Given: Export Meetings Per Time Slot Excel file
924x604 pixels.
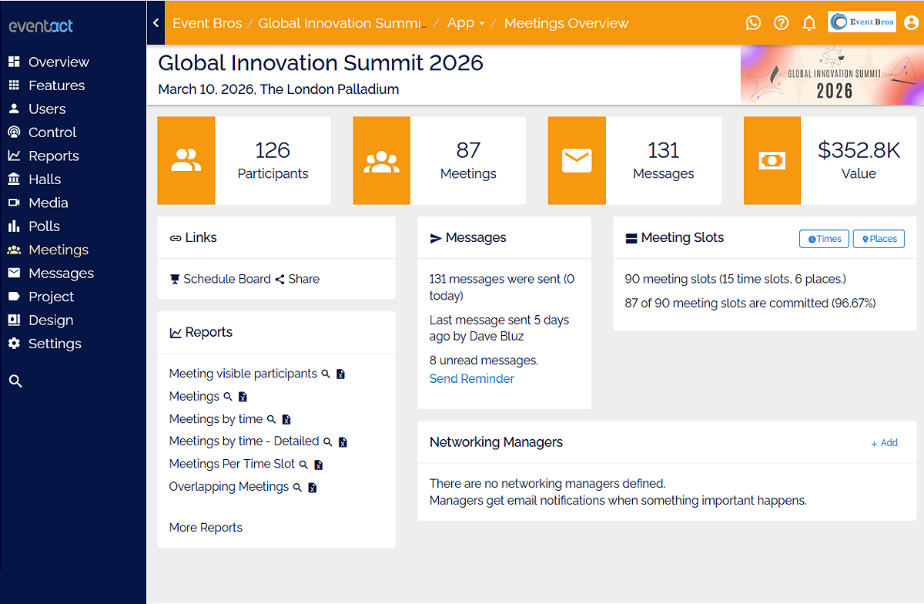Looking at the screenshot, I should [319, 465].
